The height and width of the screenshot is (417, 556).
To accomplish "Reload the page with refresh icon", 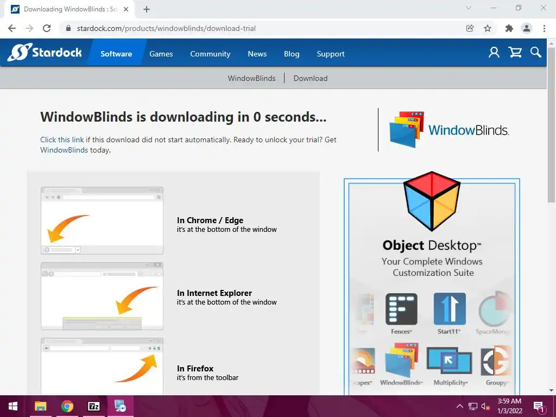I will click(x=47, y=28).
